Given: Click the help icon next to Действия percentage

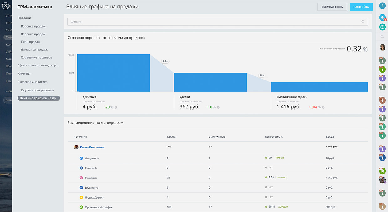Looking at the screenshot, I should point(116,107).
